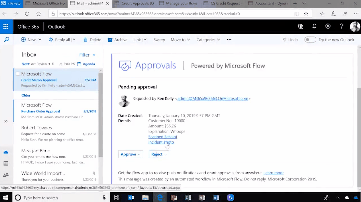Click the requester email address link

(x=213, y=98)
